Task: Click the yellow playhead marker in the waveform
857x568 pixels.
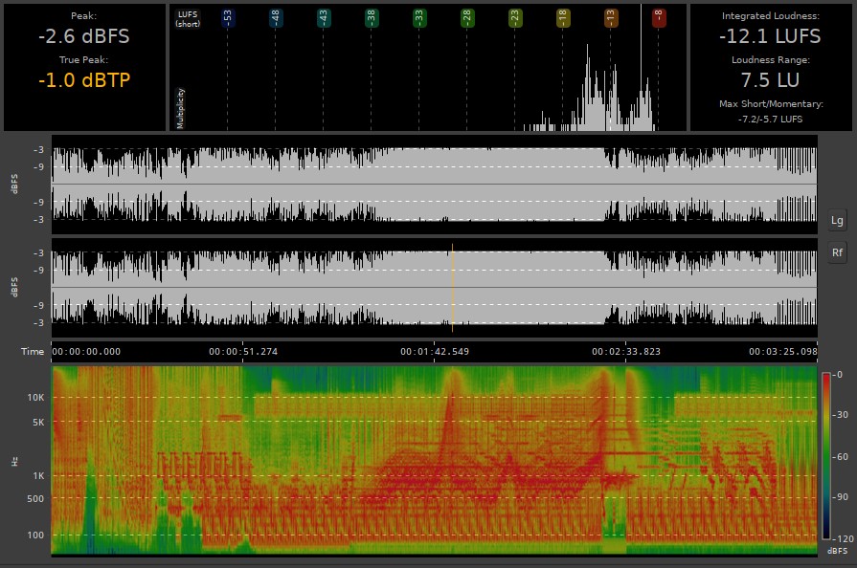Action: pos(453,288)
